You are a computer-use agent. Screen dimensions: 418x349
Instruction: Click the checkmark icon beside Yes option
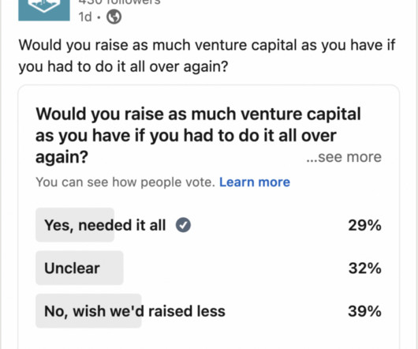pyautogui.click(x=183, y=225)
